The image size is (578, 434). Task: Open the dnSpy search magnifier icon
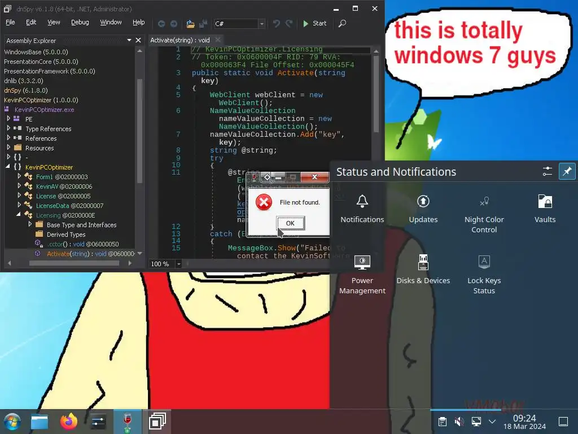point(342,24)
